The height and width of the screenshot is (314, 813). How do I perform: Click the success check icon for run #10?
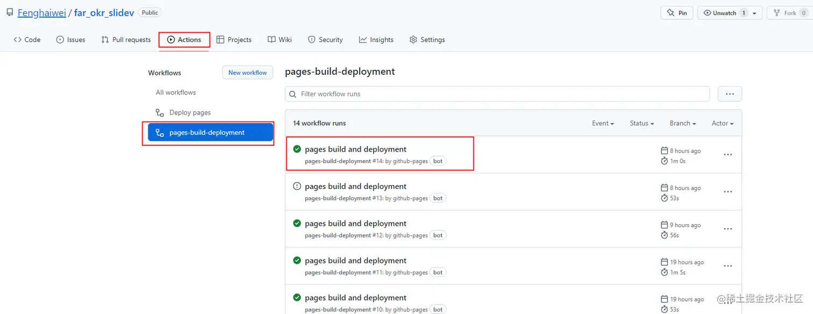(297, 297)
